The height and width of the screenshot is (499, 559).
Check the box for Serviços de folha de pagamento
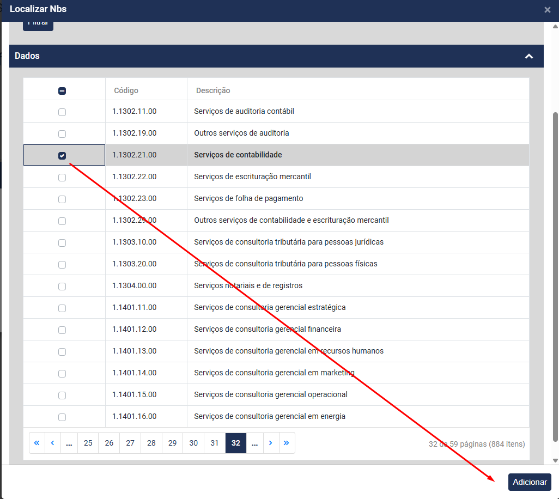coord(62,199)
